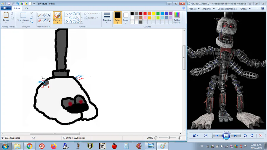Select the Magnifier tool in Paint

[x=49, y=20]
